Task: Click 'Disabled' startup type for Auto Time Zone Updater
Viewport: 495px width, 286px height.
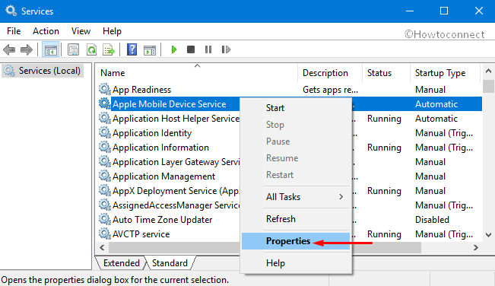Action: point(432,219)
